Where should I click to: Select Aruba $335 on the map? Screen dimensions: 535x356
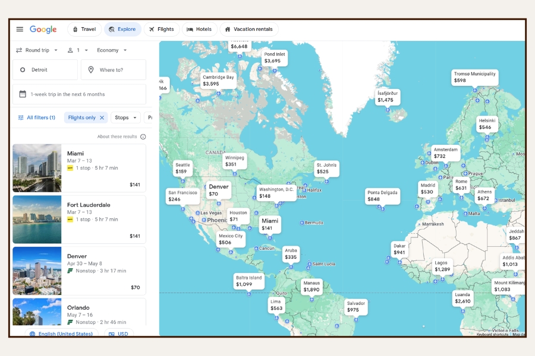pyautogui.click(x=291, y=254)
